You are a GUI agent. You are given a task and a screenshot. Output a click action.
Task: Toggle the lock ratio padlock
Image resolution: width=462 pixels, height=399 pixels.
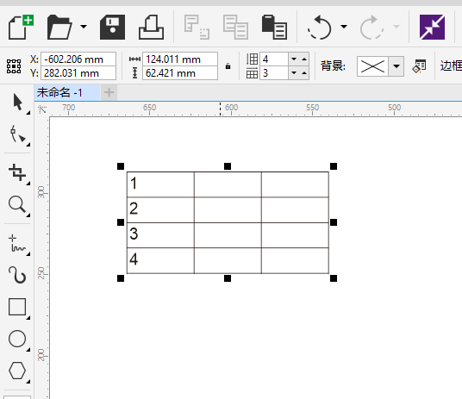[228, 66]
